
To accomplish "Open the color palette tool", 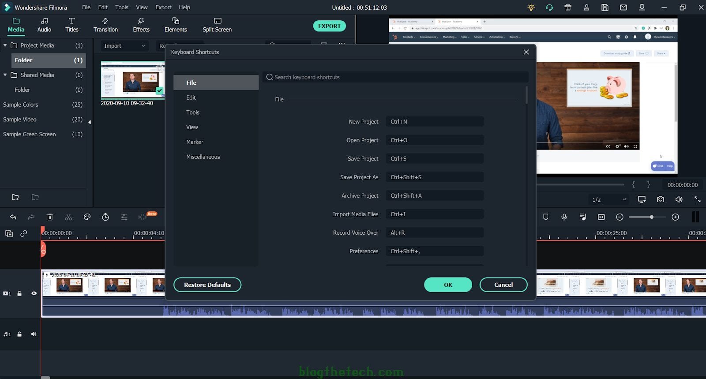I will (x=87, y=217).
